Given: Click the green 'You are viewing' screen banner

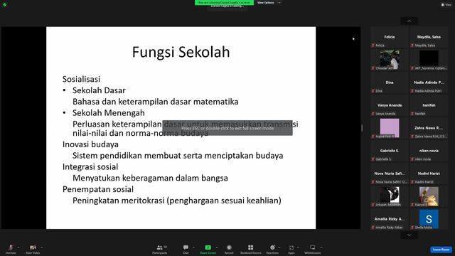Looking at the screenshot, I should point(225,3).
